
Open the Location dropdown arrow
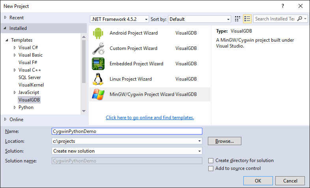pyautogui.click(x=200, y=141)
